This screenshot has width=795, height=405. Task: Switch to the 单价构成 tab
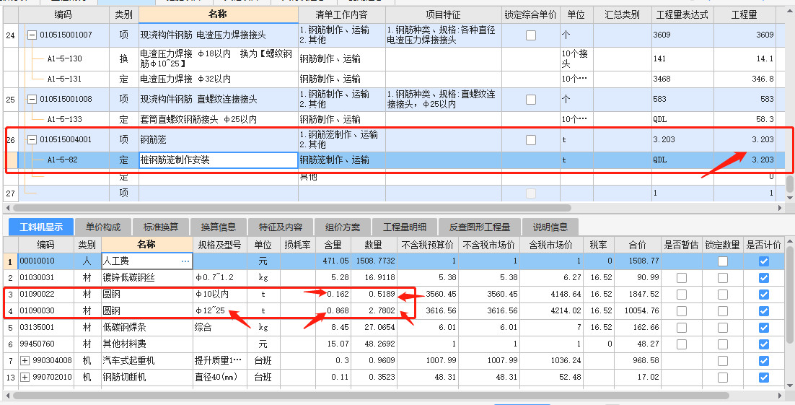coord(103,227)
